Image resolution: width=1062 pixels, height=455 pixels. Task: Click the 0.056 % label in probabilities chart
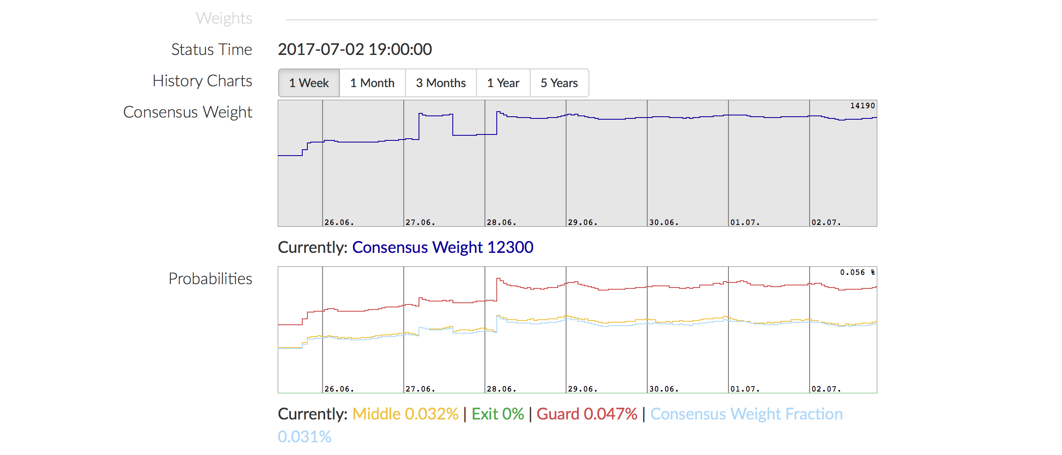coord(857,272)
